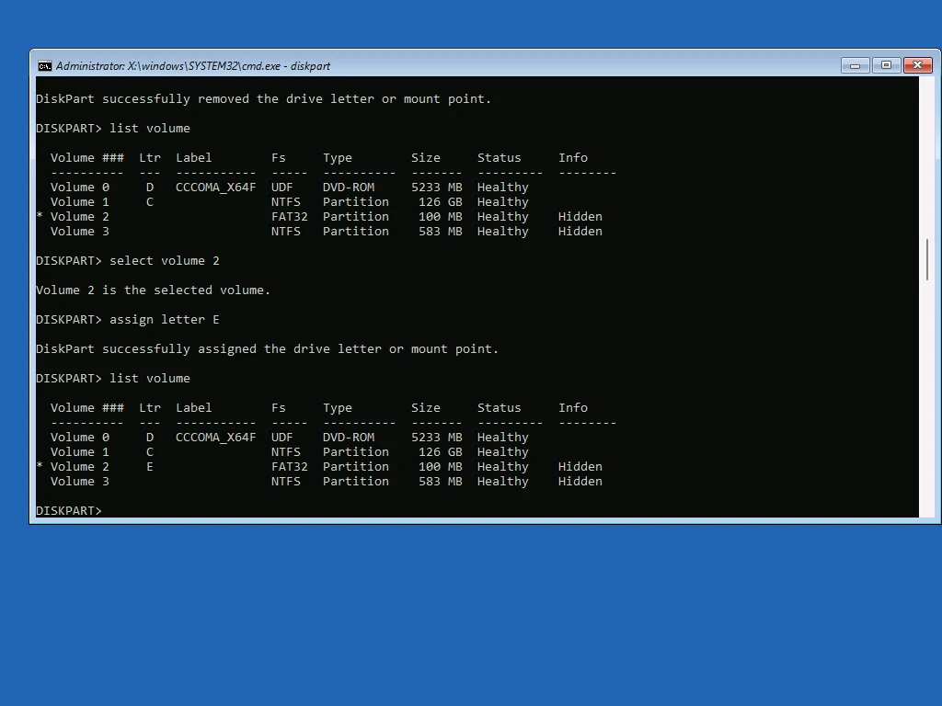Click 'Fs' header of the first table
The height and width of the screenshot is (706, 942).
pyautogui.click(x=278, y=158)
